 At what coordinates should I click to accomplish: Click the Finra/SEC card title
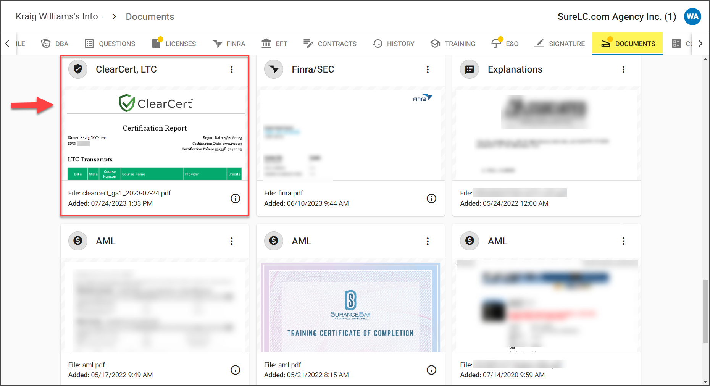tap(313, 69)
